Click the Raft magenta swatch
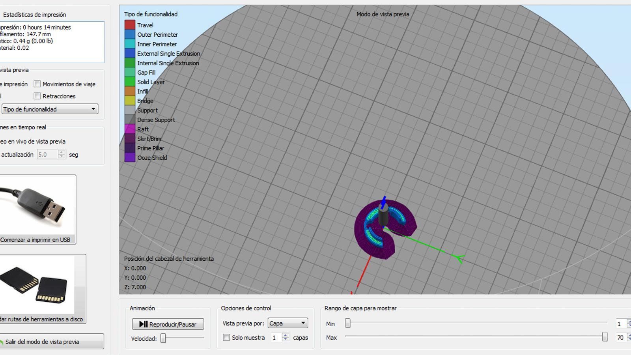Viewport: 631px width, 355px height. tap(130, 129)
